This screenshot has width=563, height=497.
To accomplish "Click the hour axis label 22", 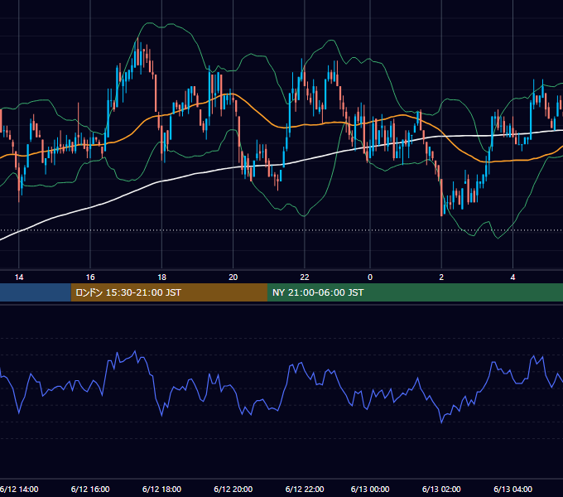I will pyautogui.click(x=305, y=277).
